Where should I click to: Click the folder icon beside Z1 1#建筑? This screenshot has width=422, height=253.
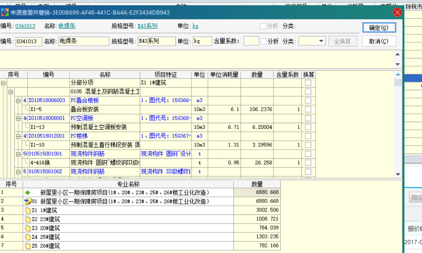click(28, 210)
